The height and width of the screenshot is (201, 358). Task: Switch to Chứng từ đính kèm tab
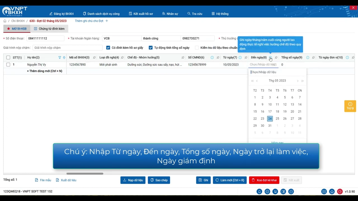tap(49, 29)
